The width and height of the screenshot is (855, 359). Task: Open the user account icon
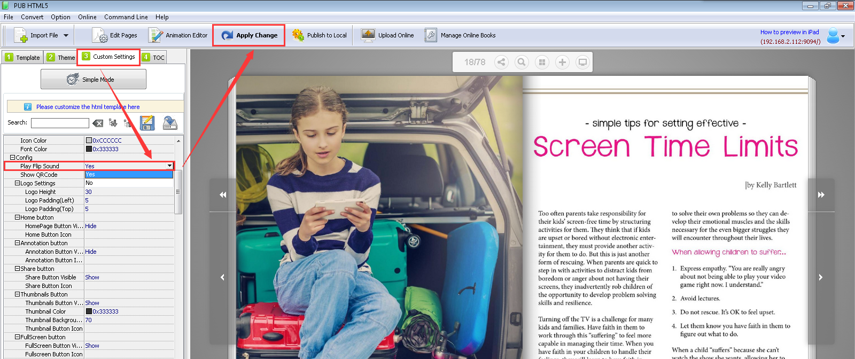[x=833, y=36]
